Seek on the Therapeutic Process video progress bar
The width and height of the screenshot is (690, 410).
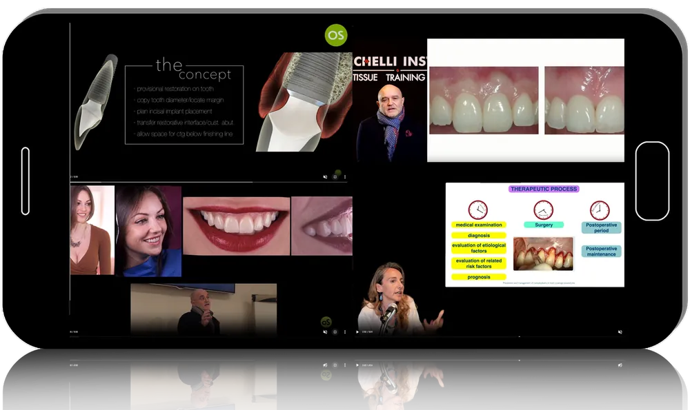pyautogui.click(x=489, y=336)
